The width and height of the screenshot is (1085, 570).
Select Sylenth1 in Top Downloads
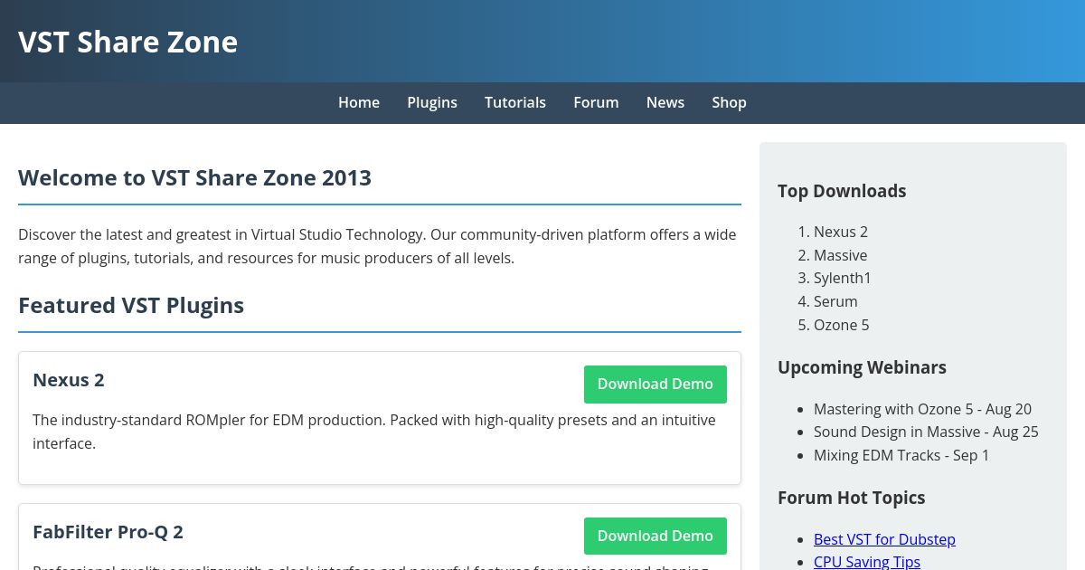tap(842, 278)
